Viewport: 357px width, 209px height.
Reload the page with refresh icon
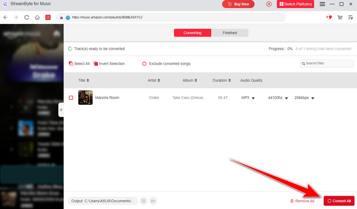pyautogui.click(x=27, y=17)
